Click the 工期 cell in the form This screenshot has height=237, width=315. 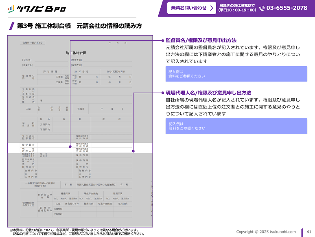point(28,109)
